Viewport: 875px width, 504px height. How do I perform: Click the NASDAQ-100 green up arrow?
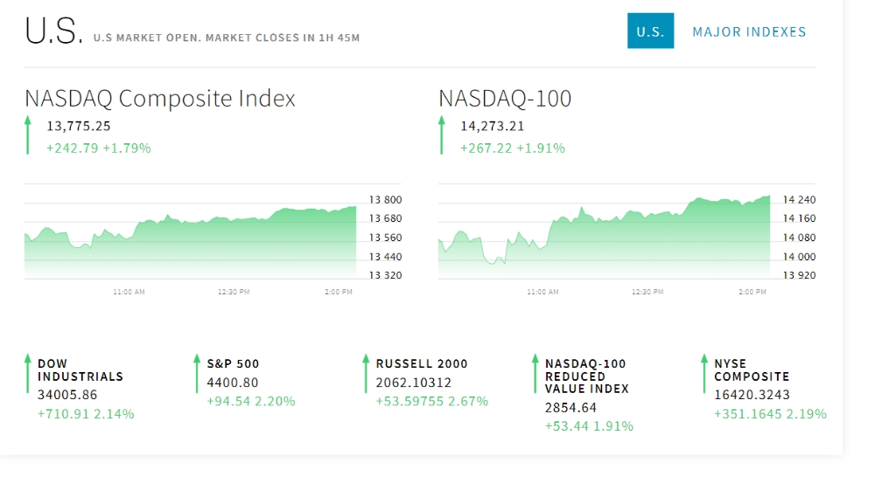click(x=441, y=135)
